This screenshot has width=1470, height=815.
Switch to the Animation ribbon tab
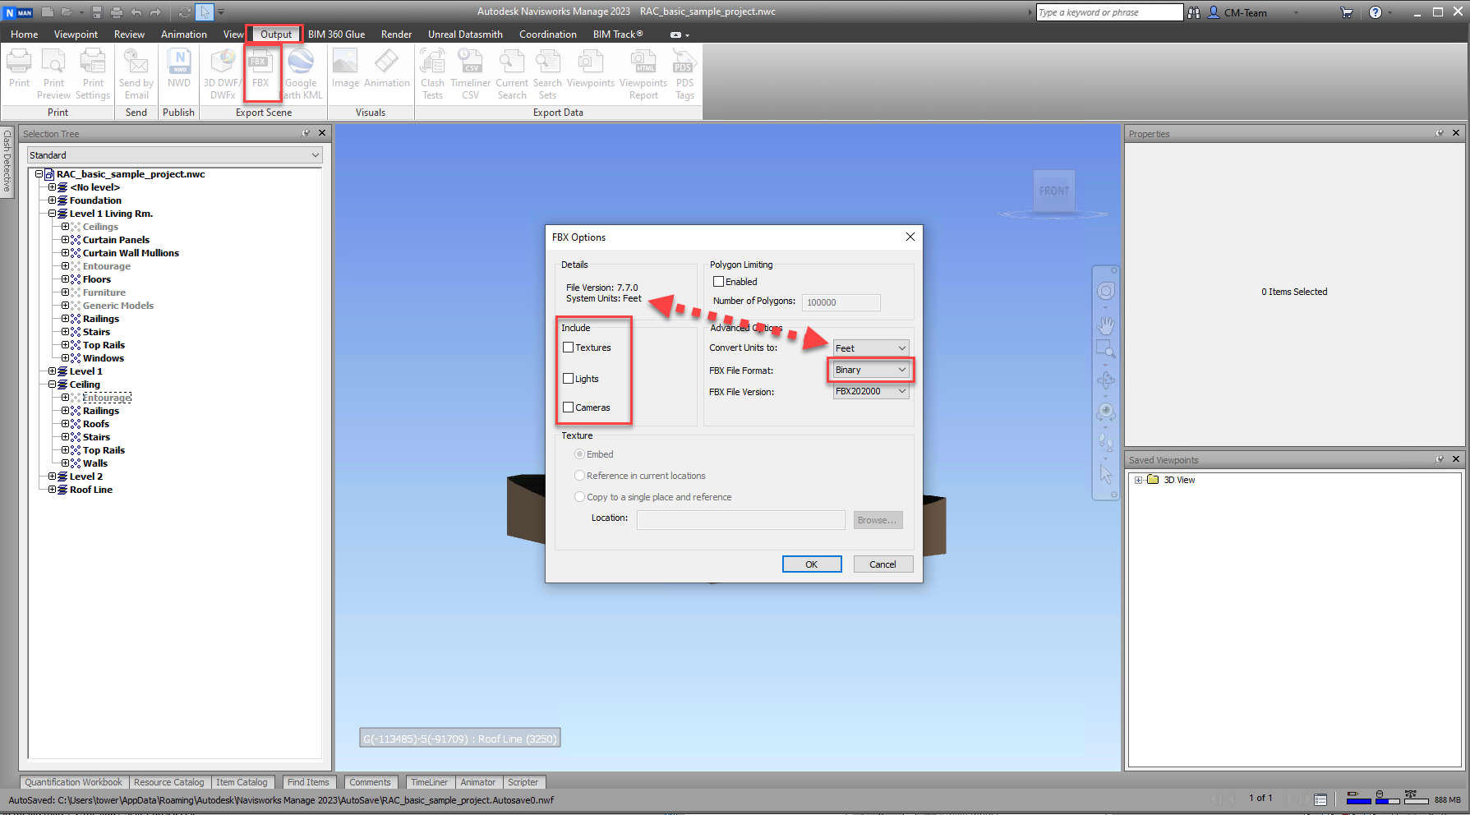click(x=184, y=35)
